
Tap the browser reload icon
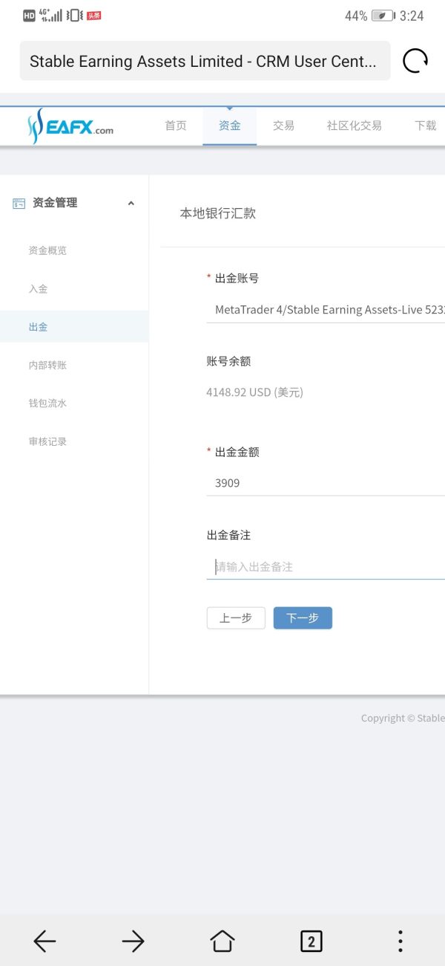click(415, 61)
